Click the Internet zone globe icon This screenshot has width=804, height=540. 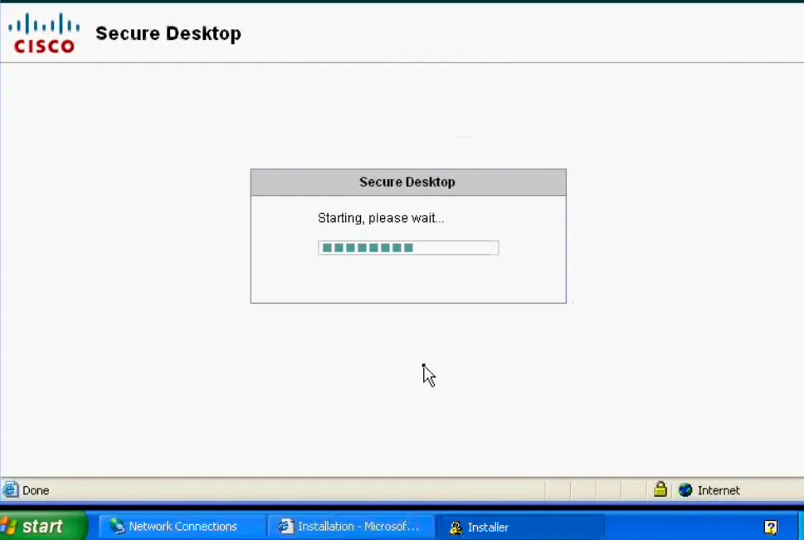[685, 490]
